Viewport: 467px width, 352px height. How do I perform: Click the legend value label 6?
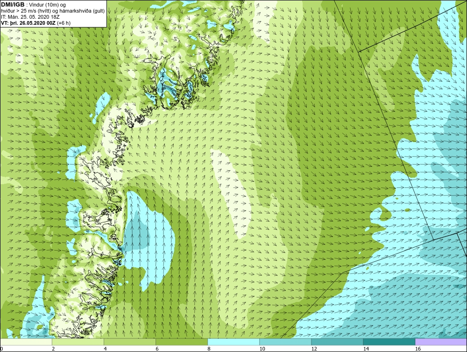(x=156, y=349)
